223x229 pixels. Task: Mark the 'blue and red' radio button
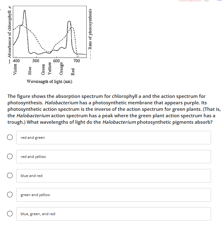(10, 176)
